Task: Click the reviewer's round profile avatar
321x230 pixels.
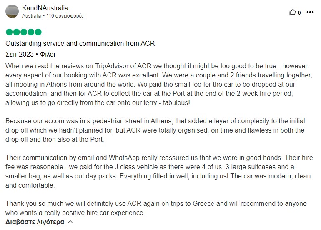Action: pyautogui.click(x=12, y=11)
